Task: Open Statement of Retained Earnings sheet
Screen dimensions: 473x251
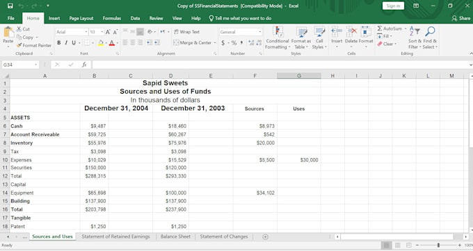Action: pos(115,236)
